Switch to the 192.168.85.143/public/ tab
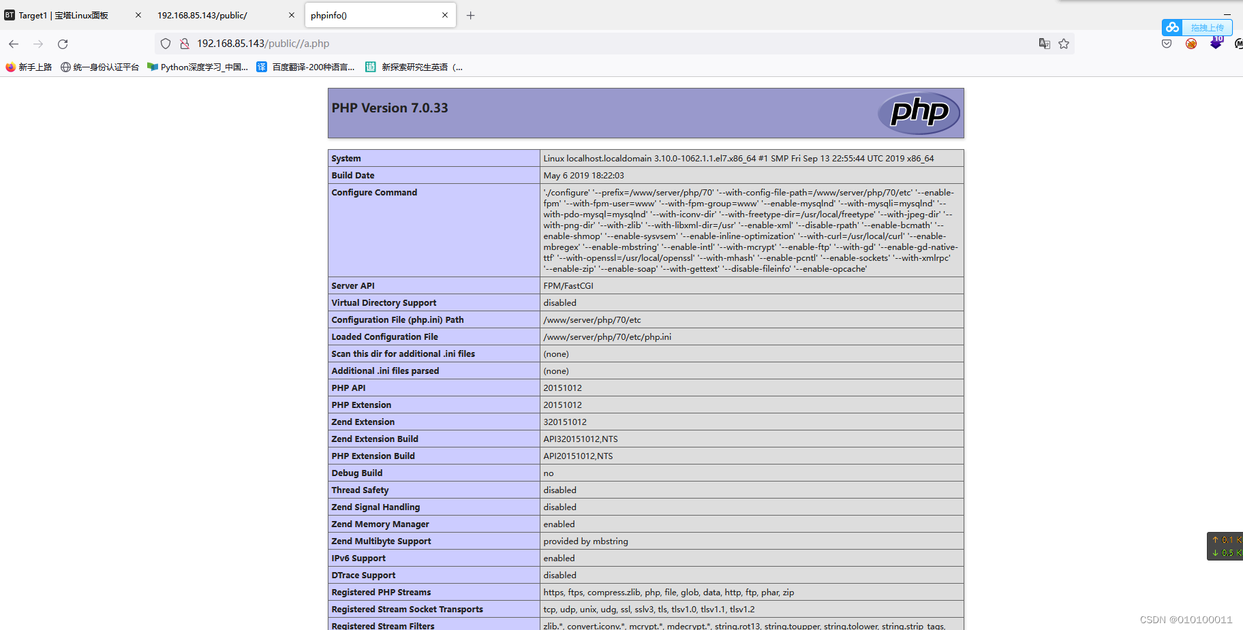This screenshot has height=630, width=1243. [x=225, y=15]
